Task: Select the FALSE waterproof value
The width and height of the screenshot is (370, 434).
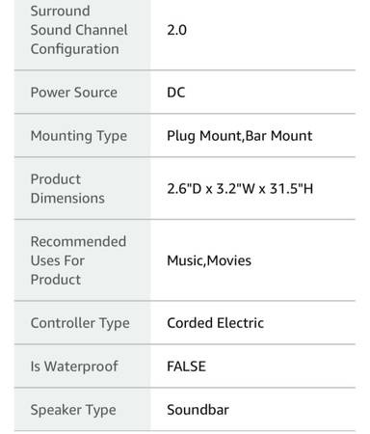Action: pos(186,366)
